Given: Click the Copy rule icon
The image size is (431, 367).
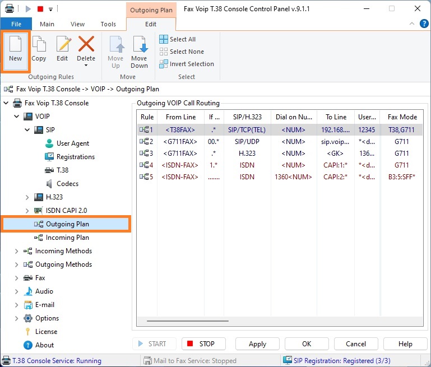Looking at the screenshot, I should click(39, 44).
